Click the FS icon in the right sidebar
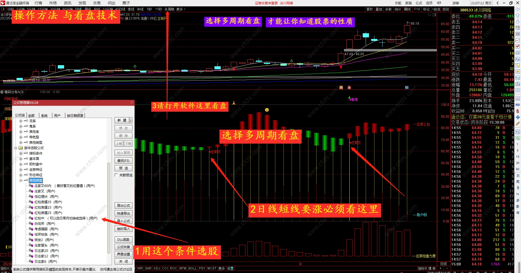This screenshot has width=521, height=273. 518,132
